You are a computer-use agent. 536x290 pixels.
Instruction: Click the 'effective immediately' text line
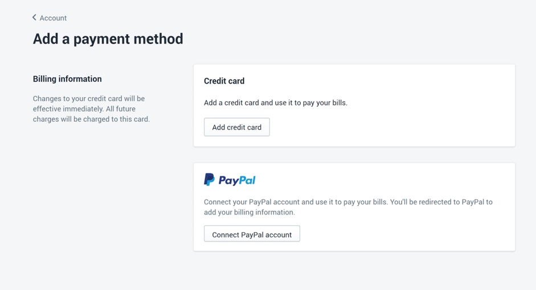click(x=84, y=109)
